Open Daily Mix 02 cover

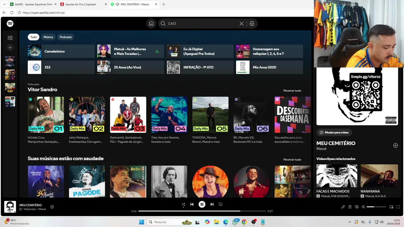[87, 115]
